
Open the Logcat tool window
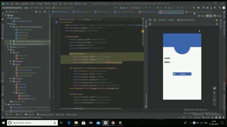[72, 114]
